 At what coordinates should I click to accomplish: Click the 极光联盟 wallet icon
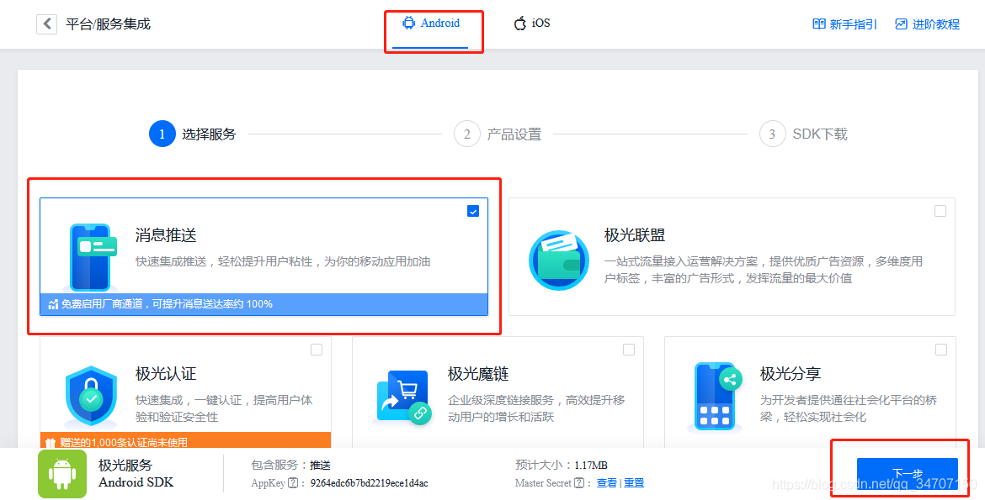[558, 260]
